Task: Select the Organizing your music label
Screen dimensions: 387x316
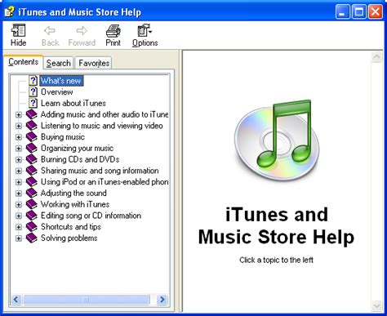Action: pos(77,149)
